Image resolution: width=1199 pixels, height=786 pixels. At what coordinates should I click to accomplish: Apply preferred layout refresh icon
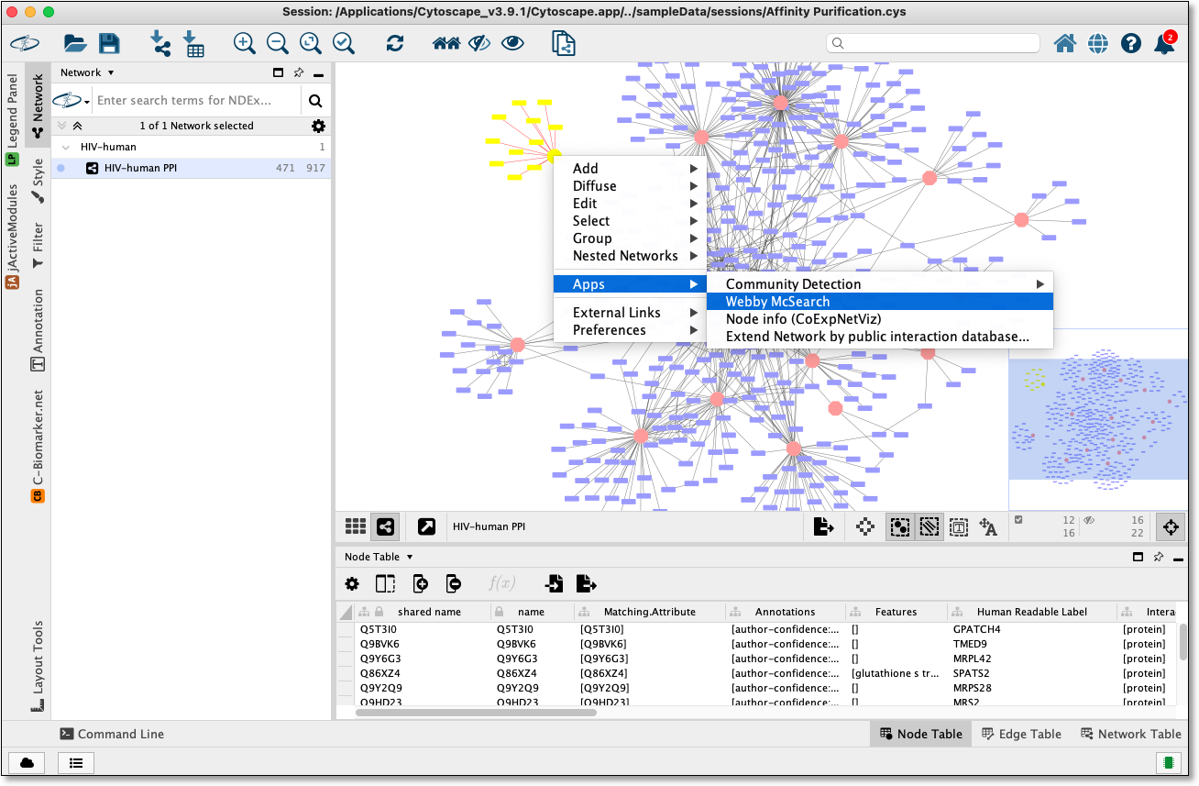click(x=395, y=43)
